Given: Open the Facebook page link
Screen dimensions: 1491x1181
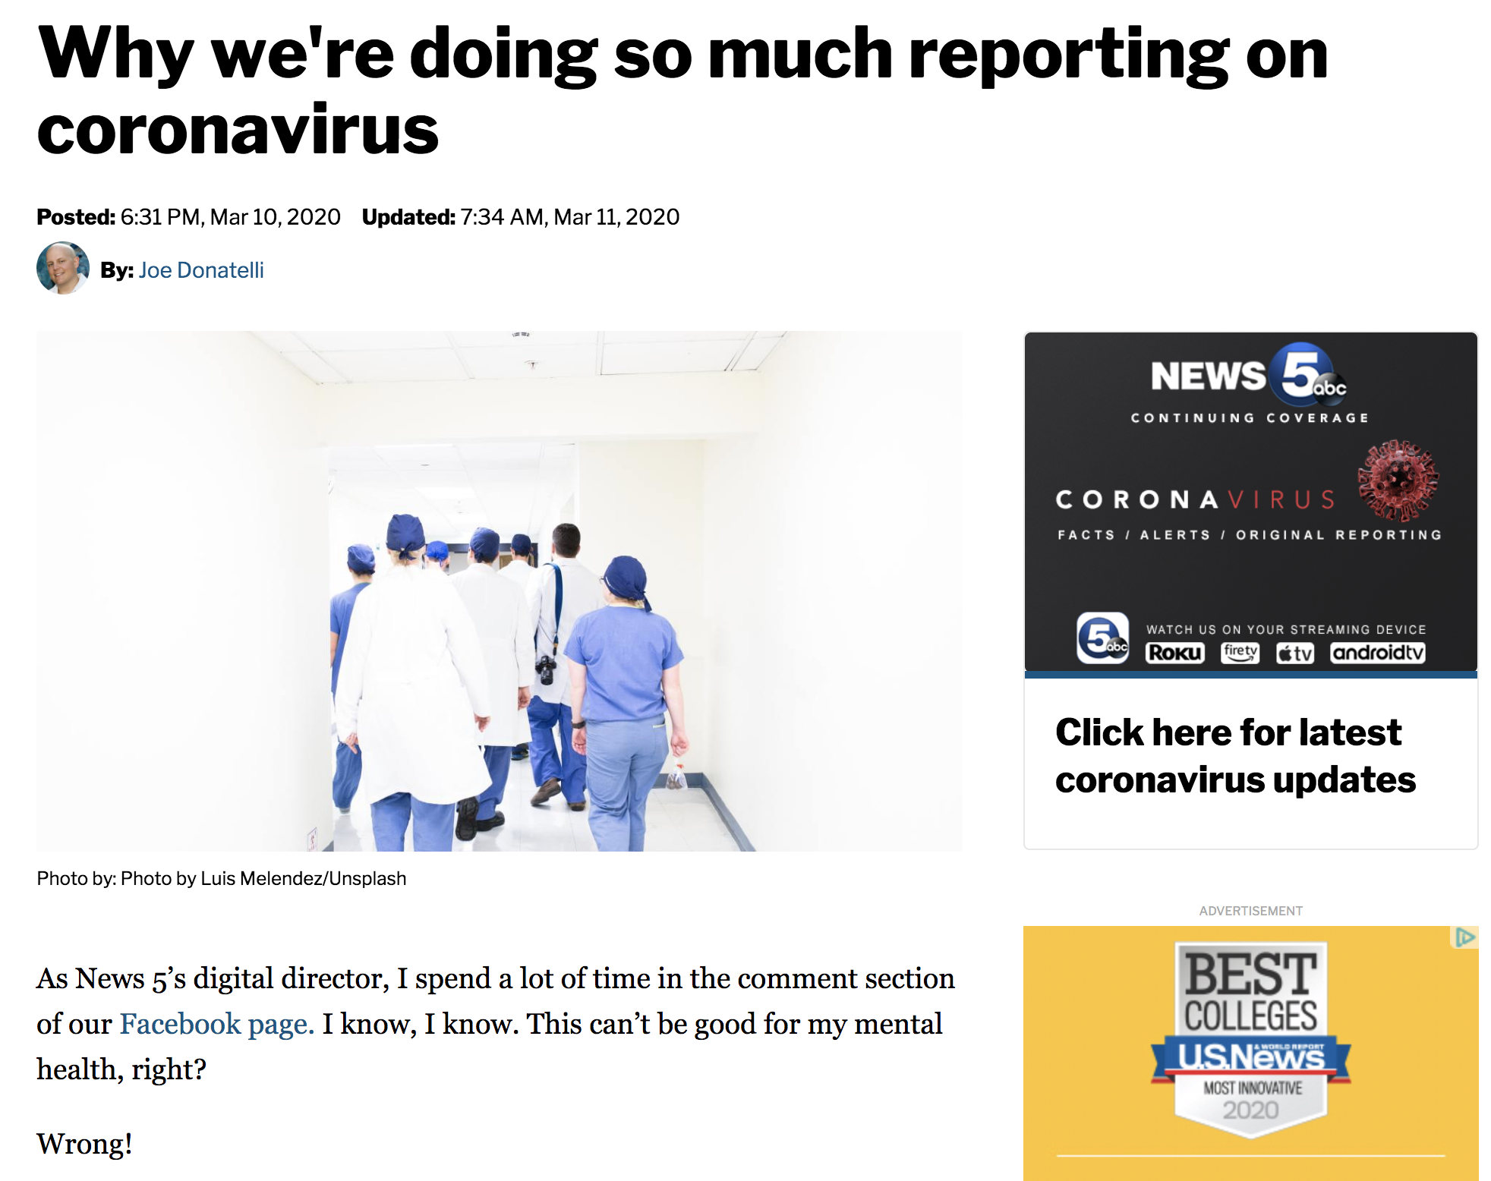Looking at the screenshot, I should pos(216,1024).
